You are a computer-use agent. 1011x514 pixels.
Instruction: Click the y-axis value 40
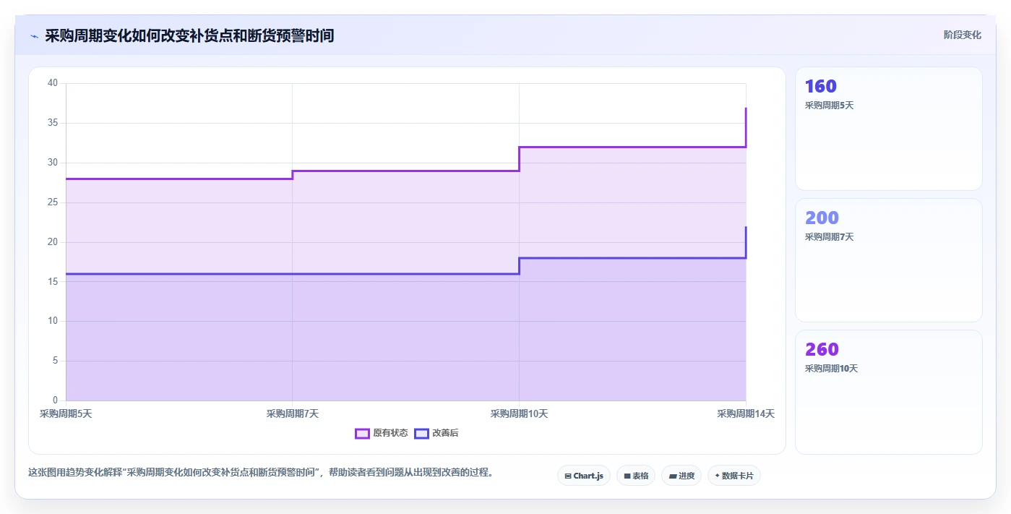53,83
